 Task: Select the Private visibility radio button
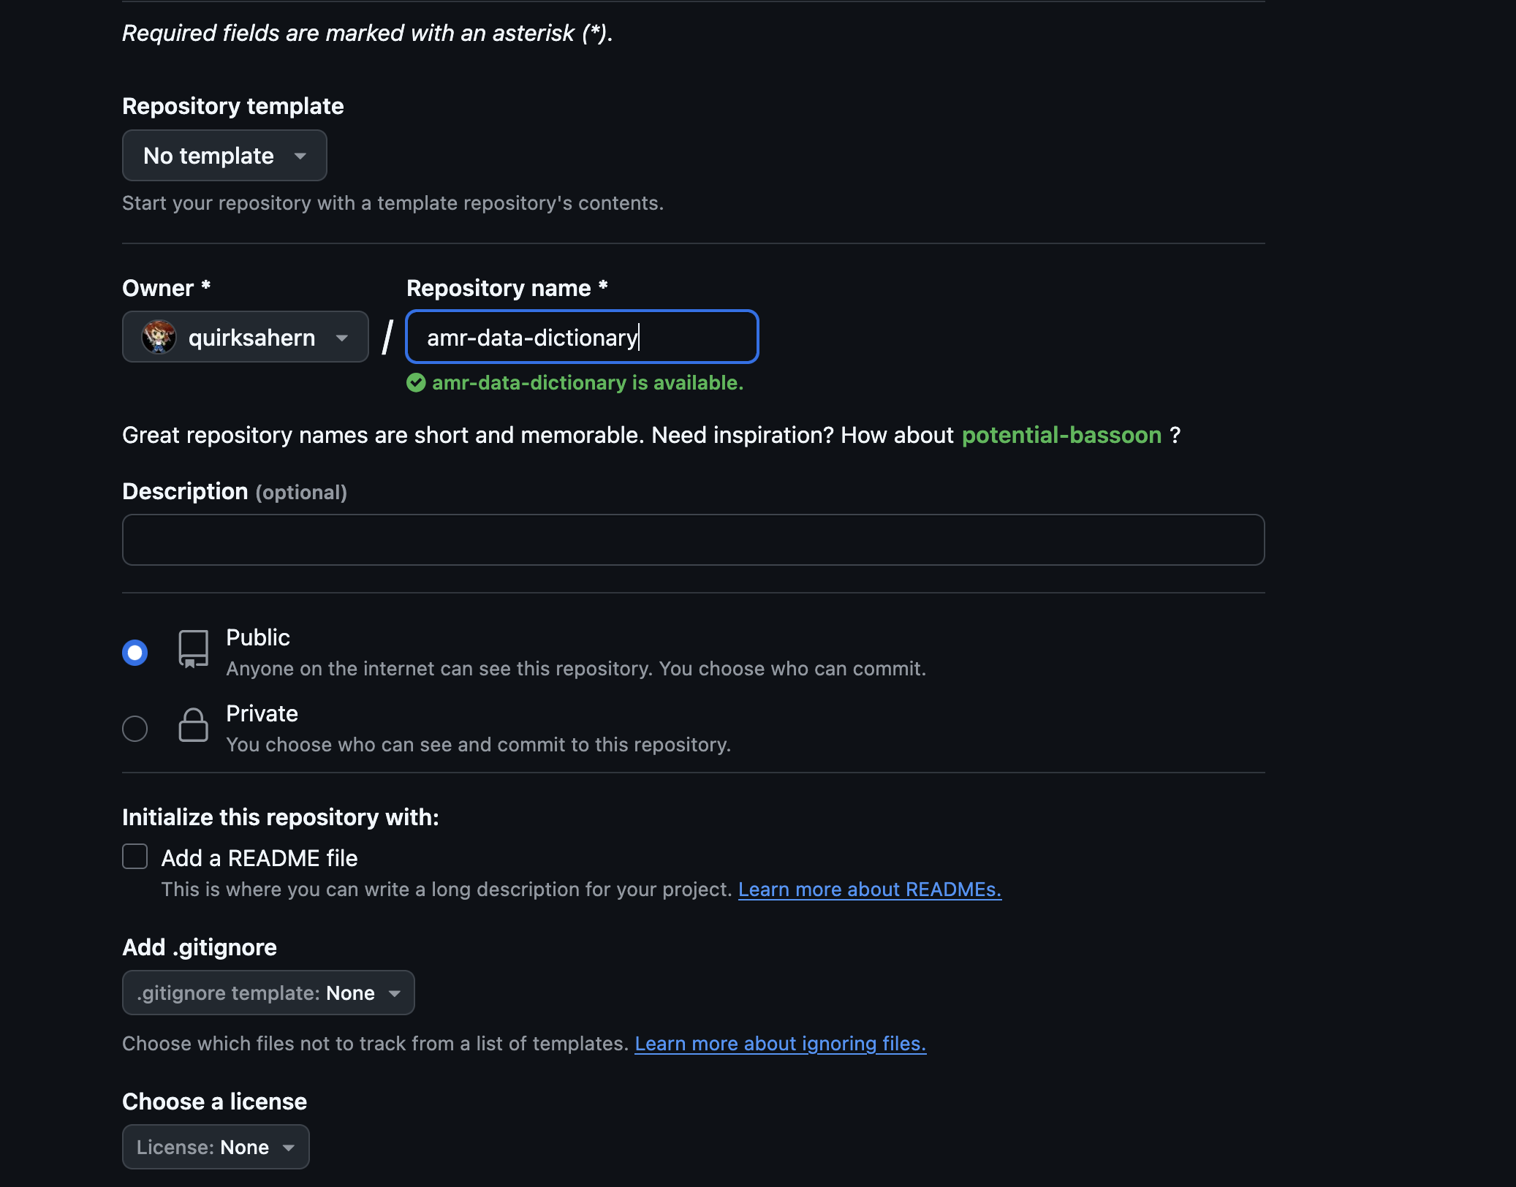[x=134, y=729]
